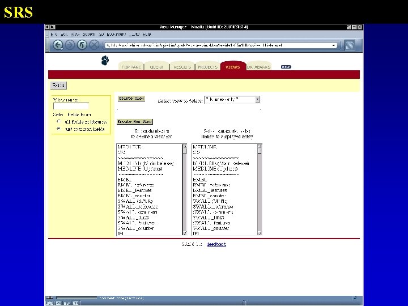Select the 'just combined fields' radio button
The width and height of the screenshot is (408, 306).
click(58, 129)
